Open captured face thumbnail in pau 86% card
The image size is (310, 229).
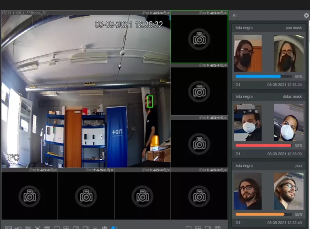248,191
